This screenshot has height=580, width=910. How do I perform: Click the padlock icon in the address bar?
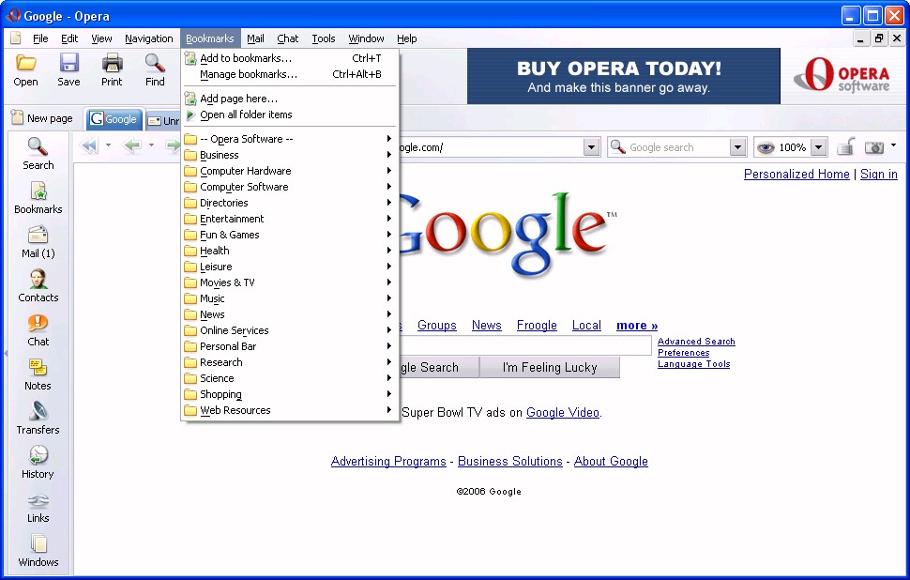[x=845, y=147]
